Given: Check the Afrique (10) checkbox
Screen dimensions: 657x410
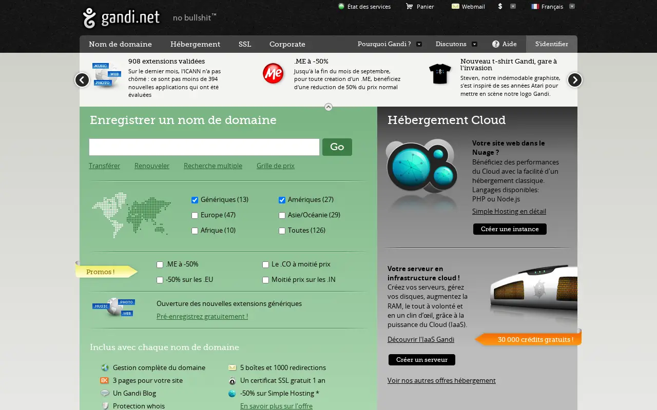Looking at the screenshot, I should pyautogui.click(x=195, y=231).
